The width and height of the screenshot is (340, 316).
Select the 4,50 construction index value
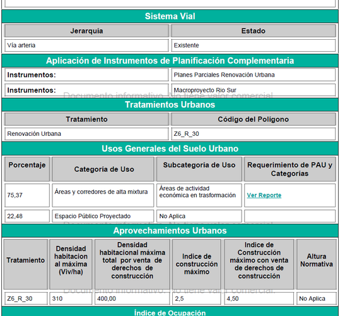coord(259,299)
